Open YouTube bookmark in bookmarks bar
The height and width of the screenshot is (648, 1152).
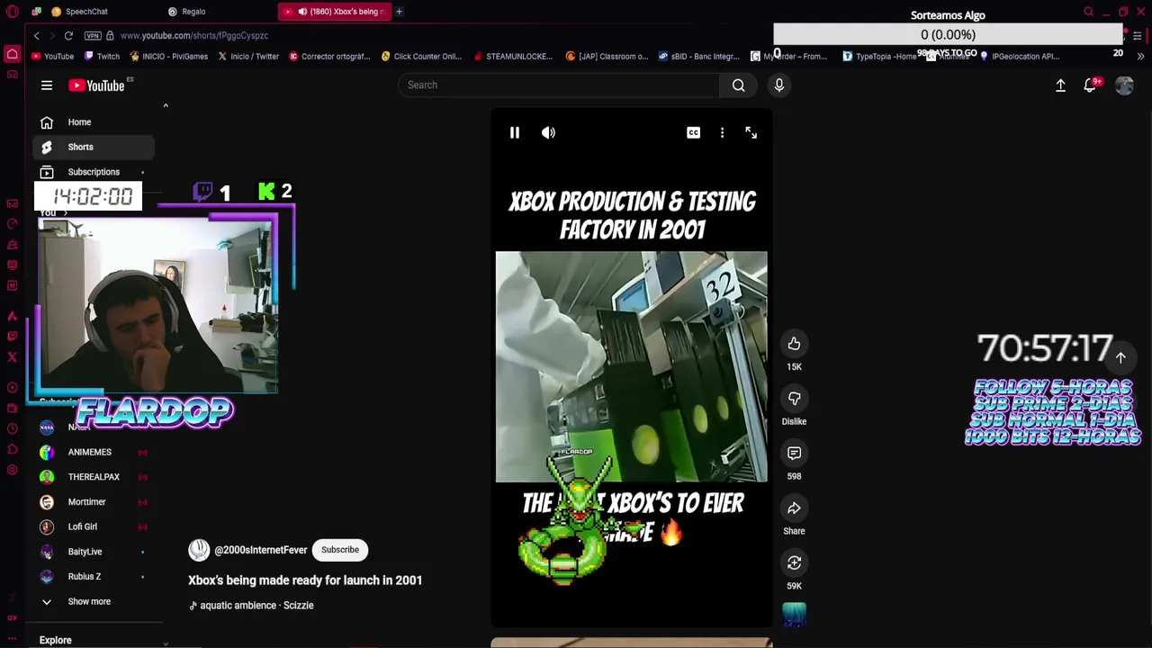[52, 56]
